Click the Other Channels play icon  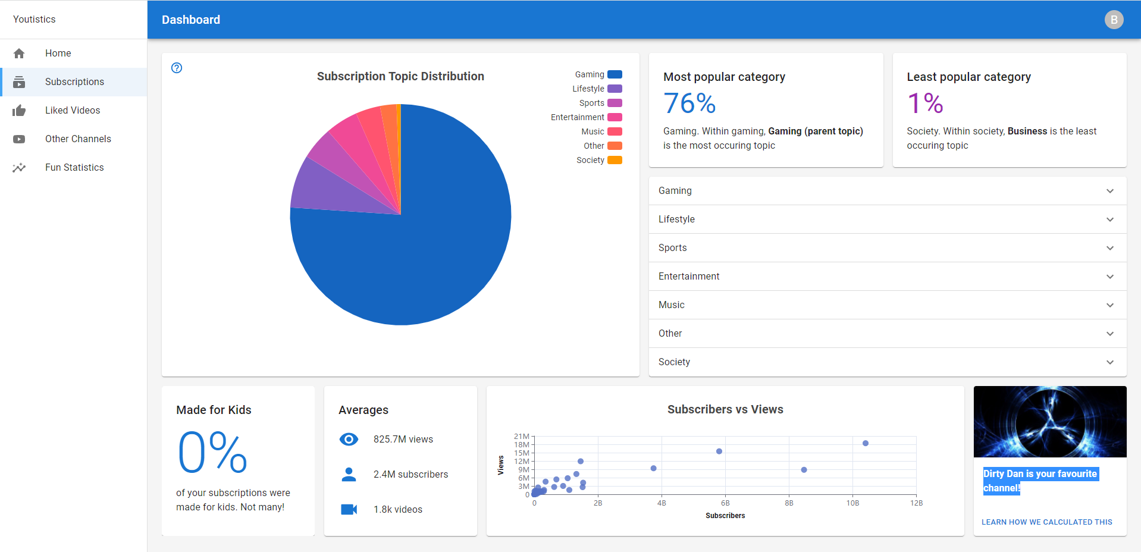click(19, 139)
